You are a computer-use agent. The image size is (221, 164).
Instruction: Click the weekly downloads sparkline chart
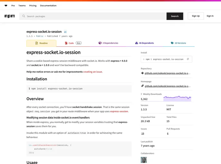click(x=177, y=99)
